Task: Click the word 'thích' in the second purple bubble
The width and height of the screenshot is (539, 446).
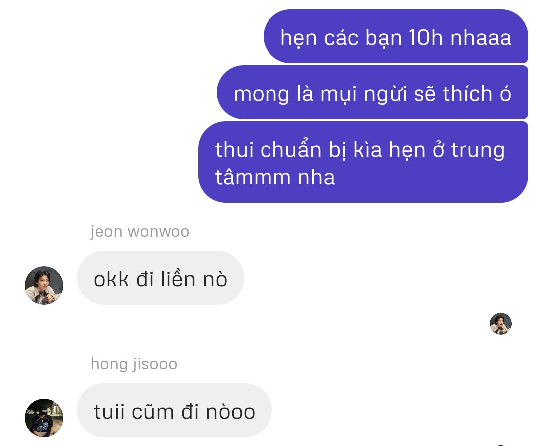Action: pyautogui.click(x=468, y=93)
